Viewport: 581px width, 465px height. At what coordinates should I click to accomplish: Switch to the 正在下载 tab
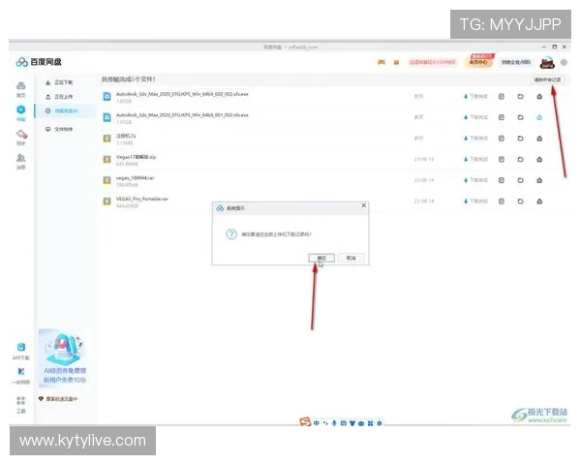coord(62,82)
